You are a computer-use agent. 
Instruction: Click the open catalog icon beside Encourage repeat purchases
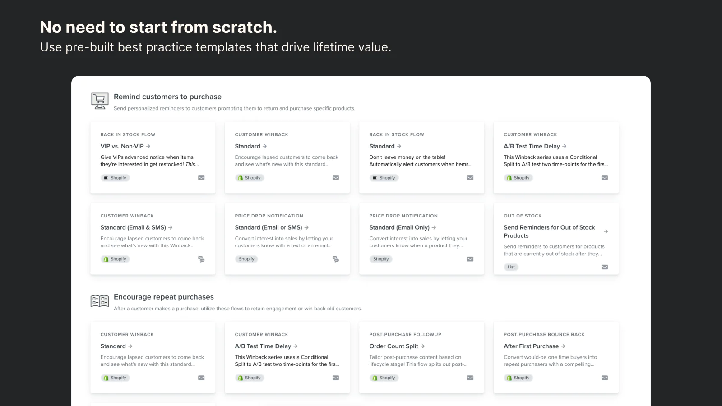100,301
